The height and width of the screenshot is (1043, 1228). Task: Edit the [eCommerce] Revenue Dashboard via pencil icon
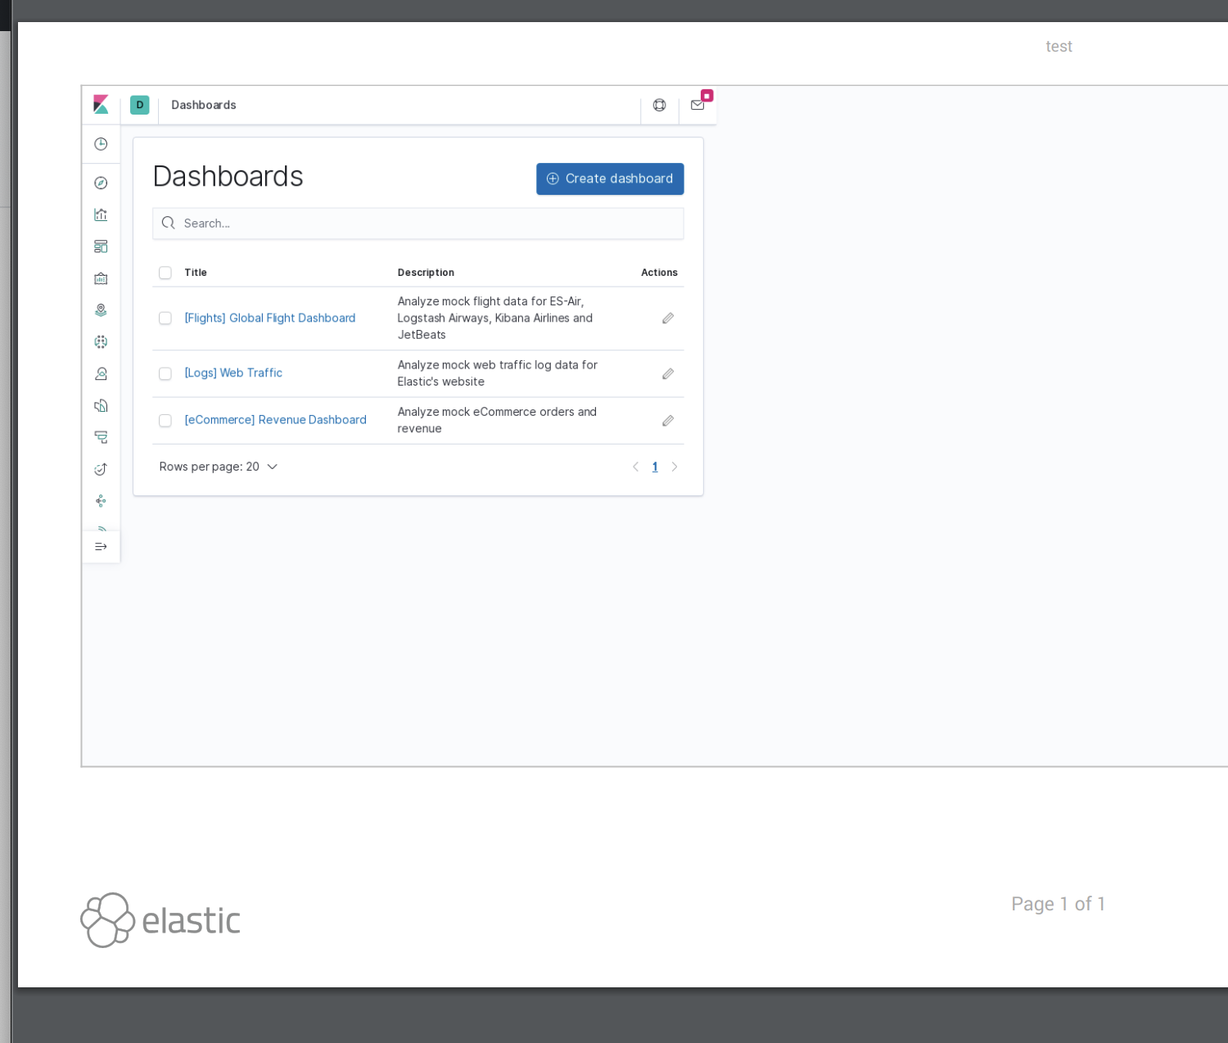click(x=667, y=420)
